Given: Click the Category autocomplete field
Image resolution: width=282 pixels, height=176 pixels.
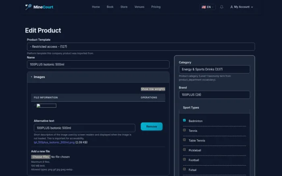Looking at the screenshot, I should [x=214, y=69].
